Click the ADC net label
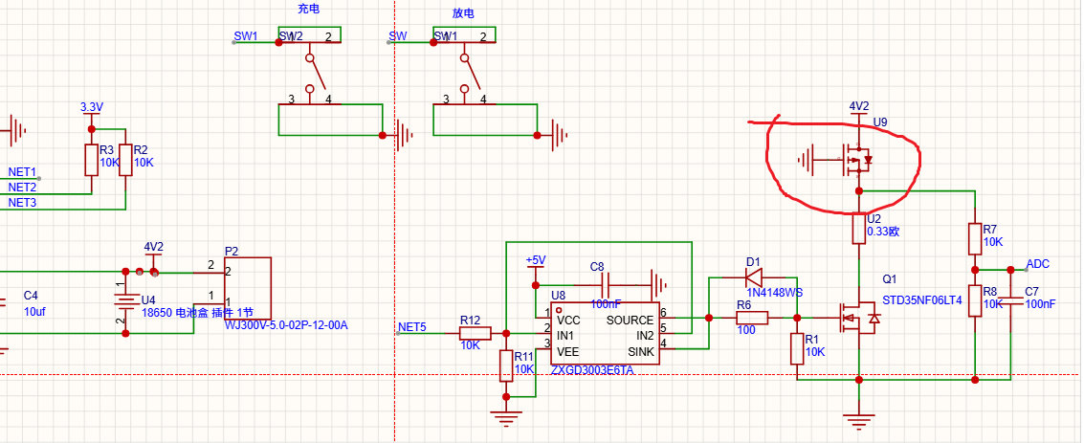This screenshot has height=443, width=1084. (1038, 264)
